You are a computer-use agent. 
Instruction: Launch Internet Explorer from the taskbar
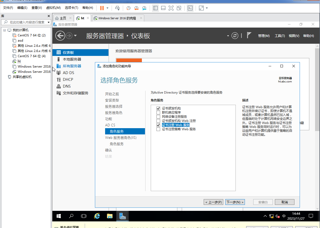(97, 216)
